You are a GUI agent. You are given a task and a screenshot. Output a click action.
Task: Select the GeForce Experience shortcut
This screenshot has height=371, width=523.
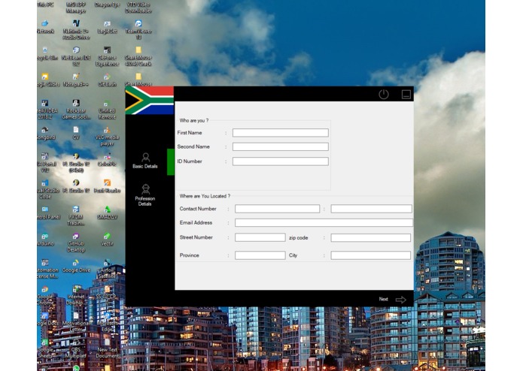coord(107,56)
